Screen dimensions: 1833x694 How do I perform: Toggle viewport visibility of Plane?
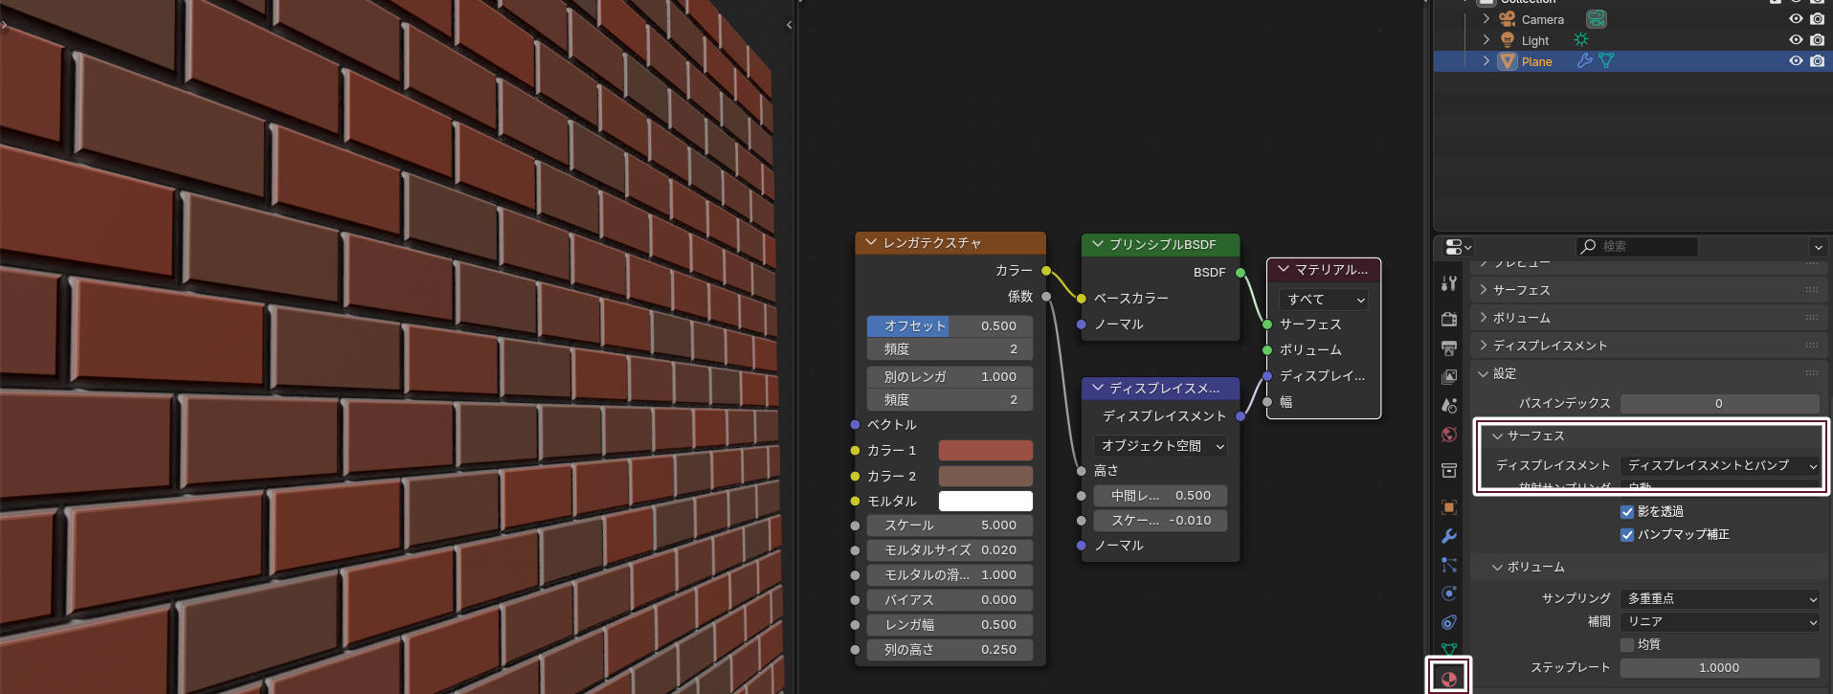click(1796, 61)
